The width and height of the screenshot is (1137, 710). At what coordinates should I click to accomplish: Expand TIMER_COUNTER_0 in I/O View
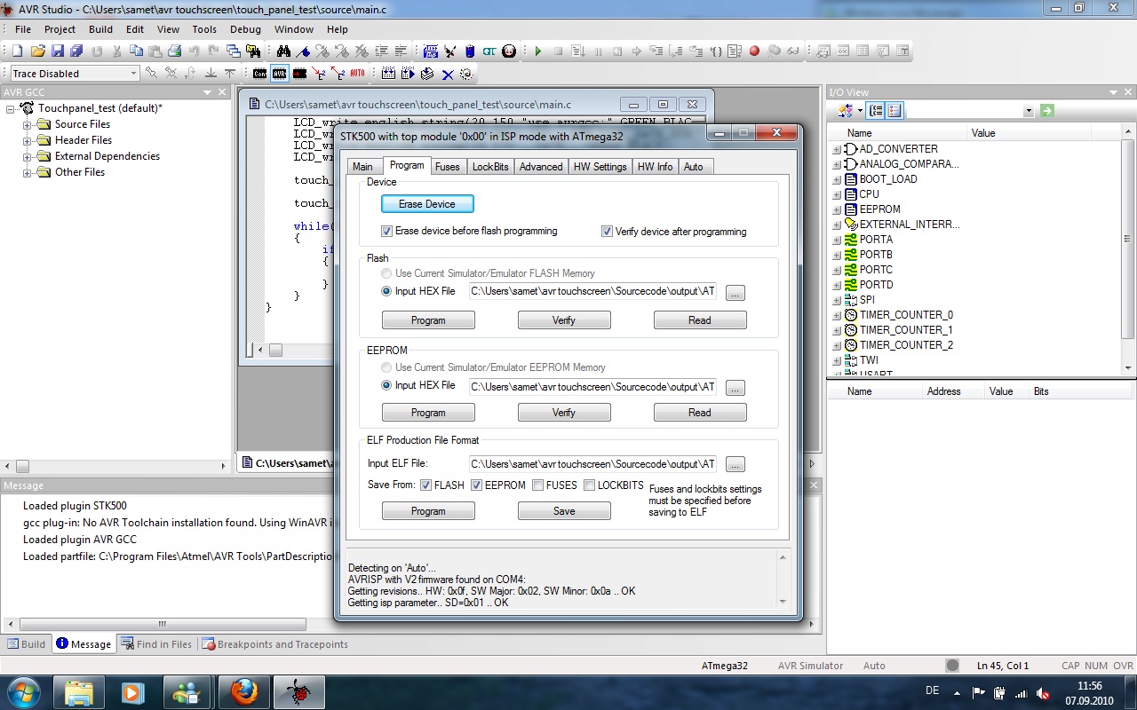837,315
